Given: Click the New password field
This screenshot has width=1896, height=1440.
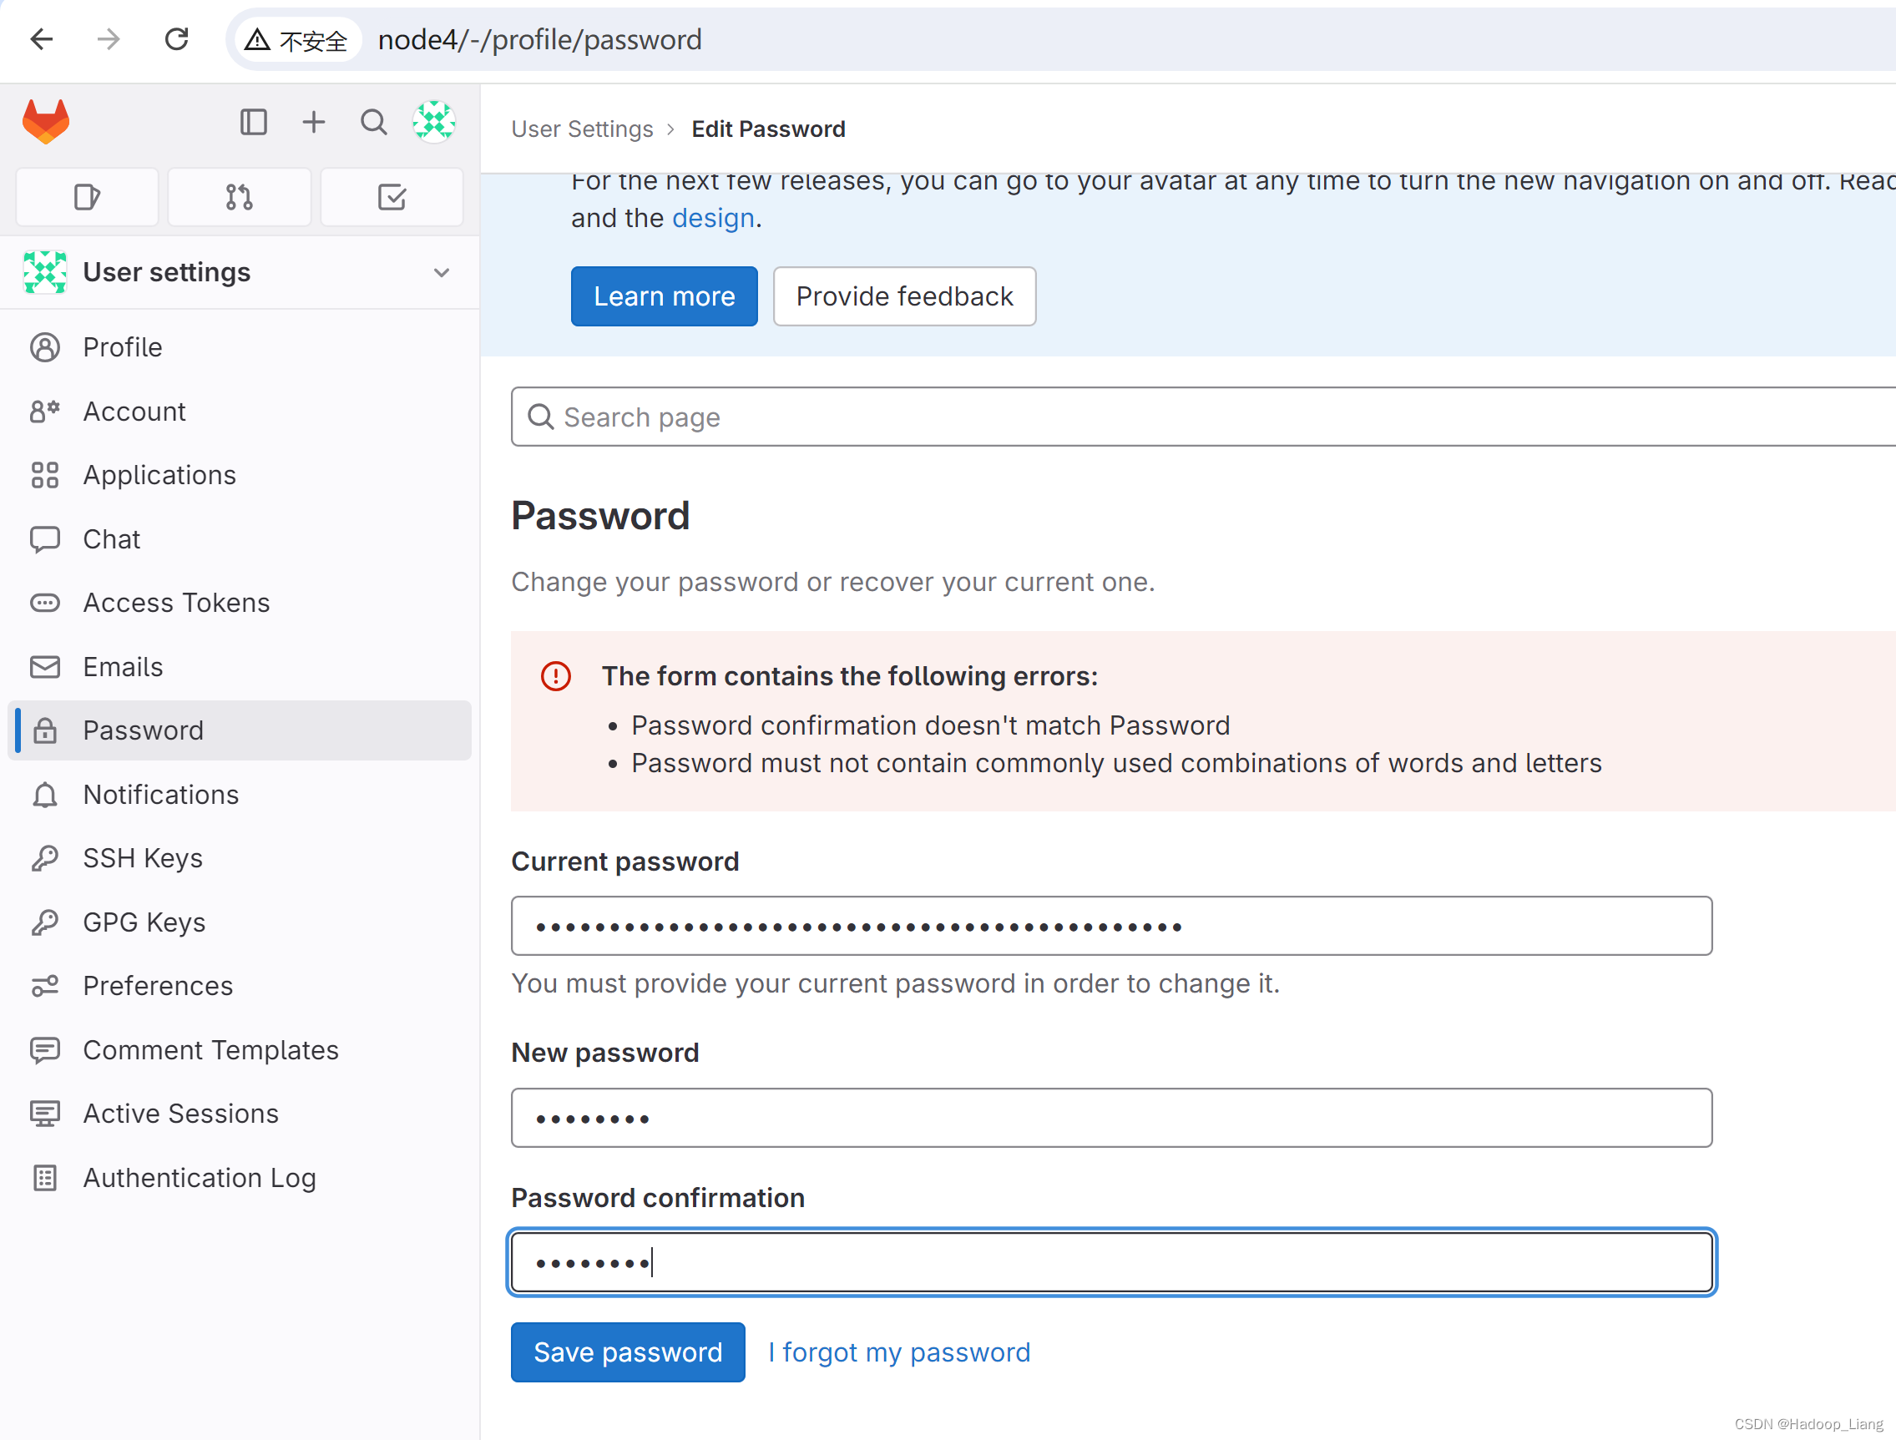Looking at the screenshot, I should 1111,1118.
